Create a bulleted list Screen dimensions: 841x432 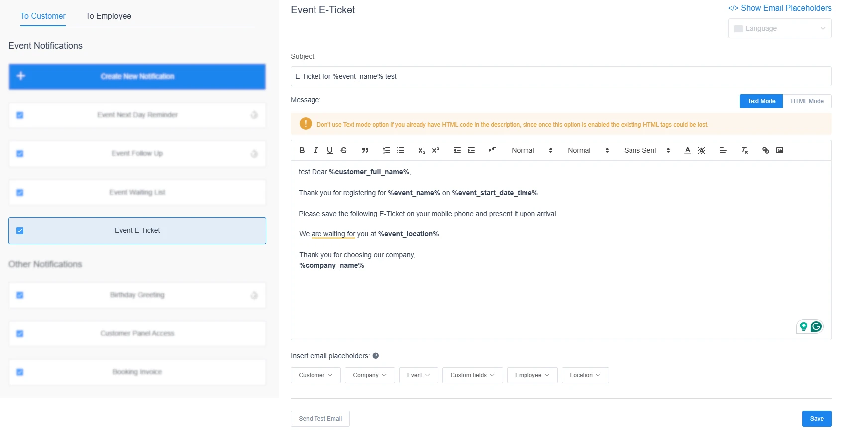400,150
